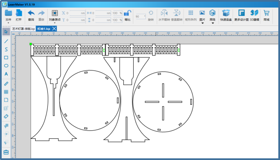Click the robot icon at sidebar bottom
This screenshot has height=160, width=280.
[6, 152]
